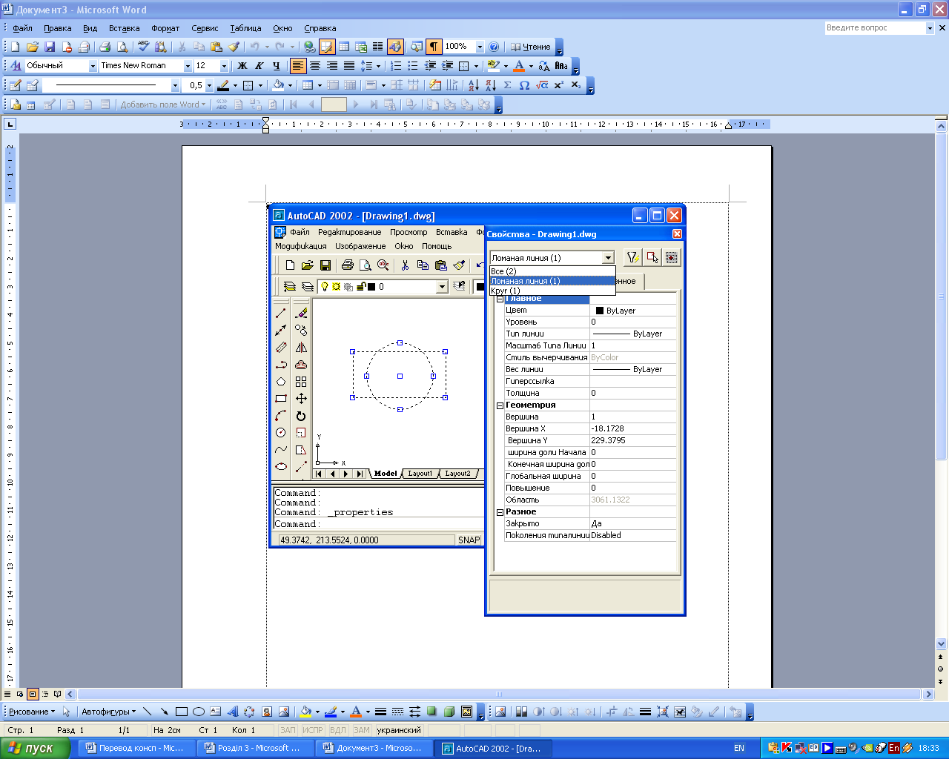Run spelling and grammar check
949x759 pixels.
coord(144,47)
